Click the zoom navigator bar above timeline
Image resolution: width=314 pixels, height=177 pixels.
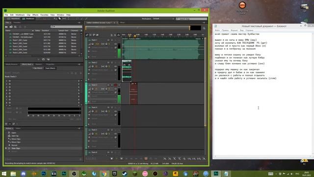pyautogui.click(x=137, y=28)
